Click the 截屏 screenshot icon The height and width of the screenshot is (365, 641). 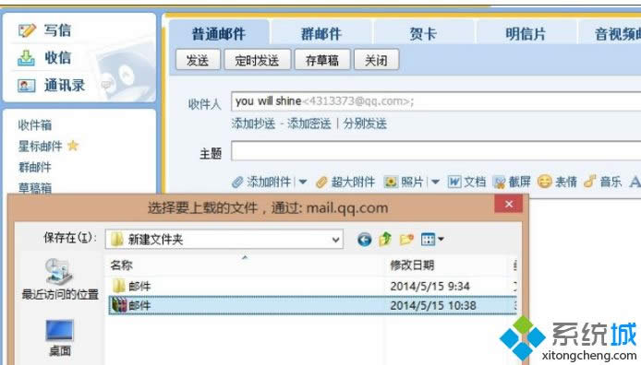pyautogui.click(x=499, y=182)
